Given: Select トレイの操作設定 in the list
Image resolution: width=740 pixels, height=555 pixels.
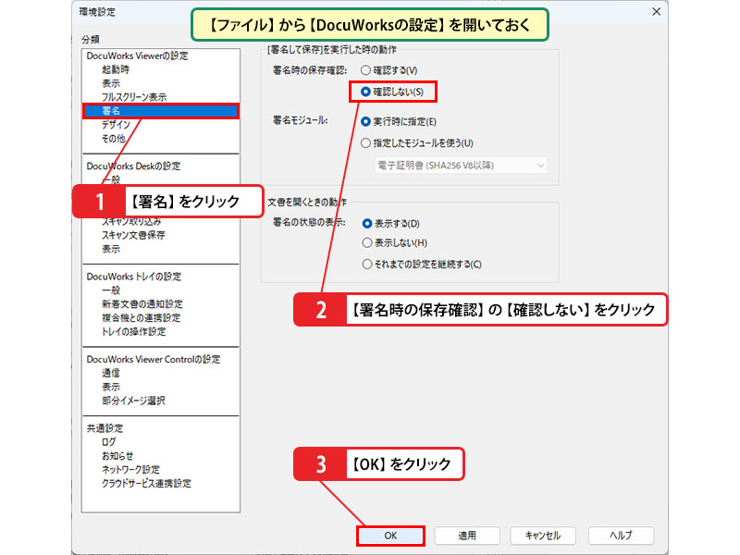Looking at the screenshot, I should (x=133, y=332).
